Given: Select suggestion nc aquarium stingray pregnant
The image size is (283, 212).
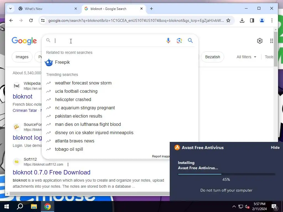Looking at the screenshot, I should pos(120,108).
